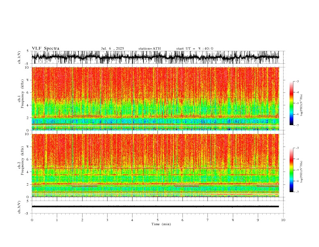The image size is (319, 247).
Task: Click the "start UT = 8 :40: 0" text
Action: tap(195, 48)
